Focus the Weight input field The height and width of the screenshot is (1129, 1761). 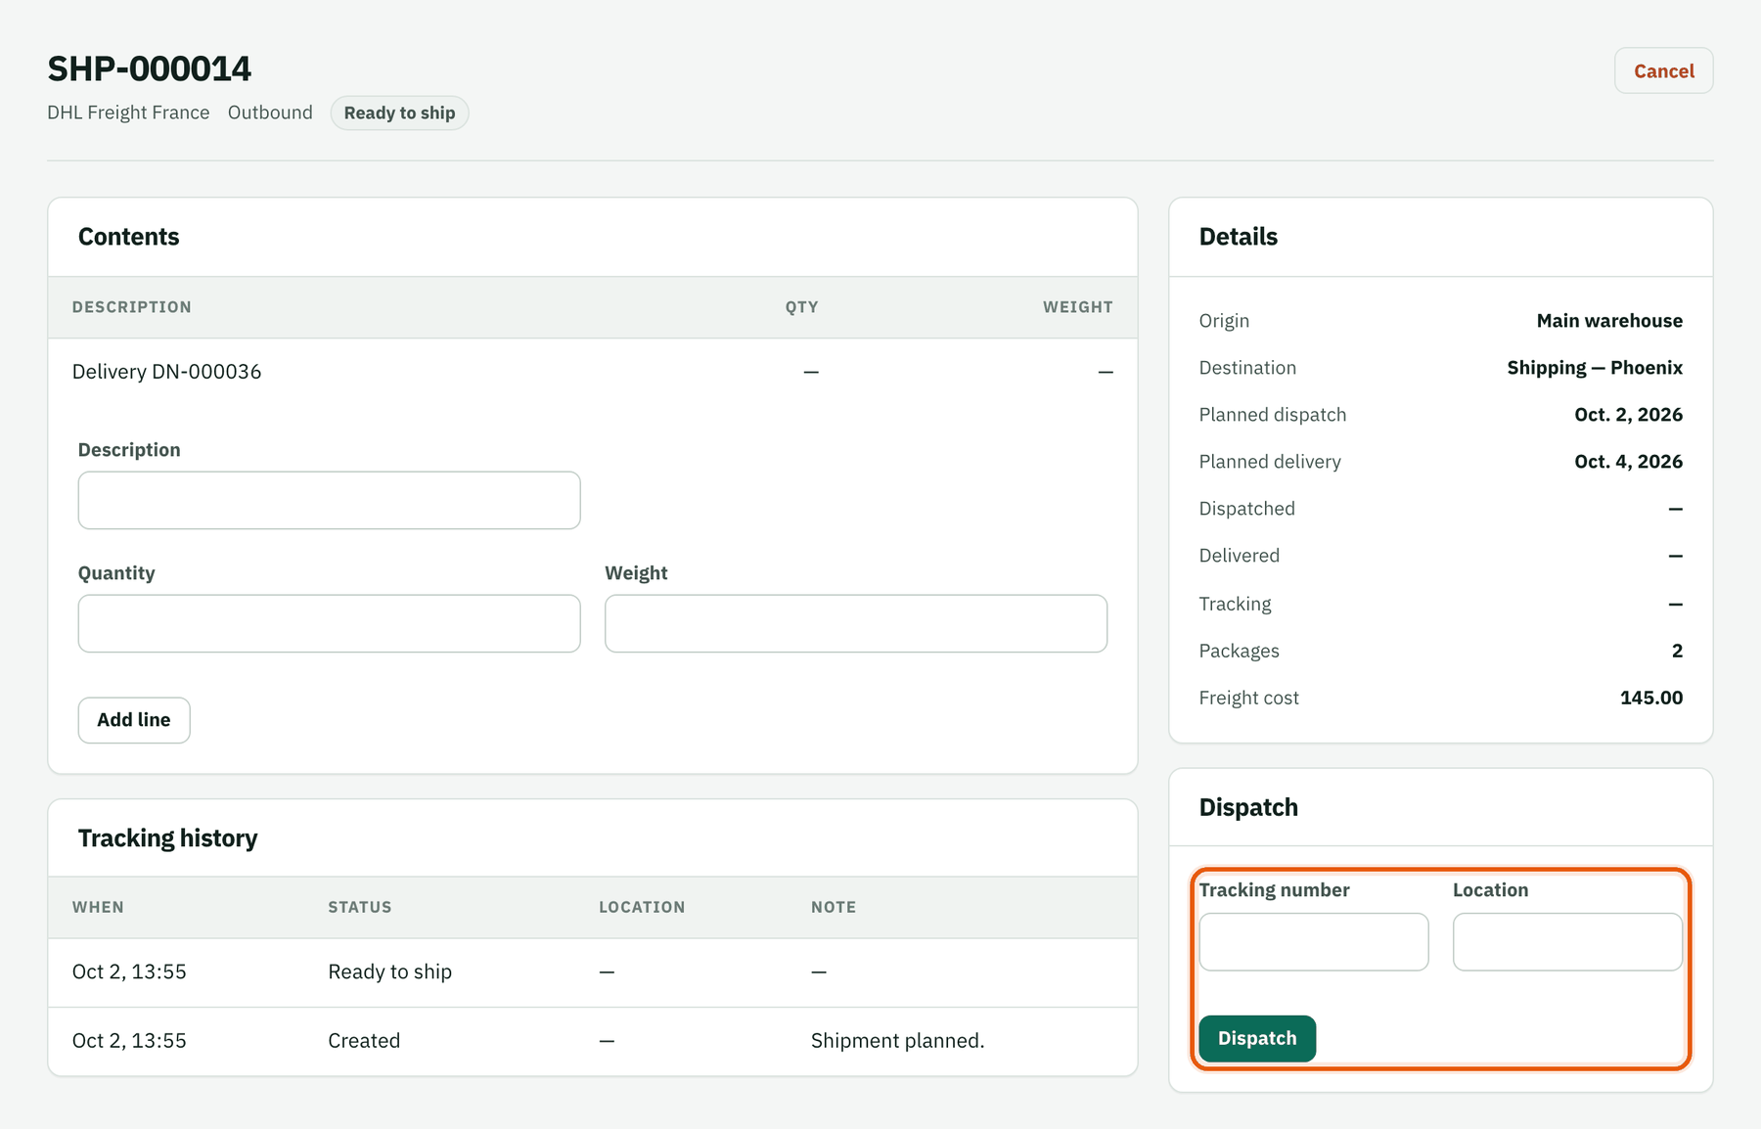[x=856, y=623]
